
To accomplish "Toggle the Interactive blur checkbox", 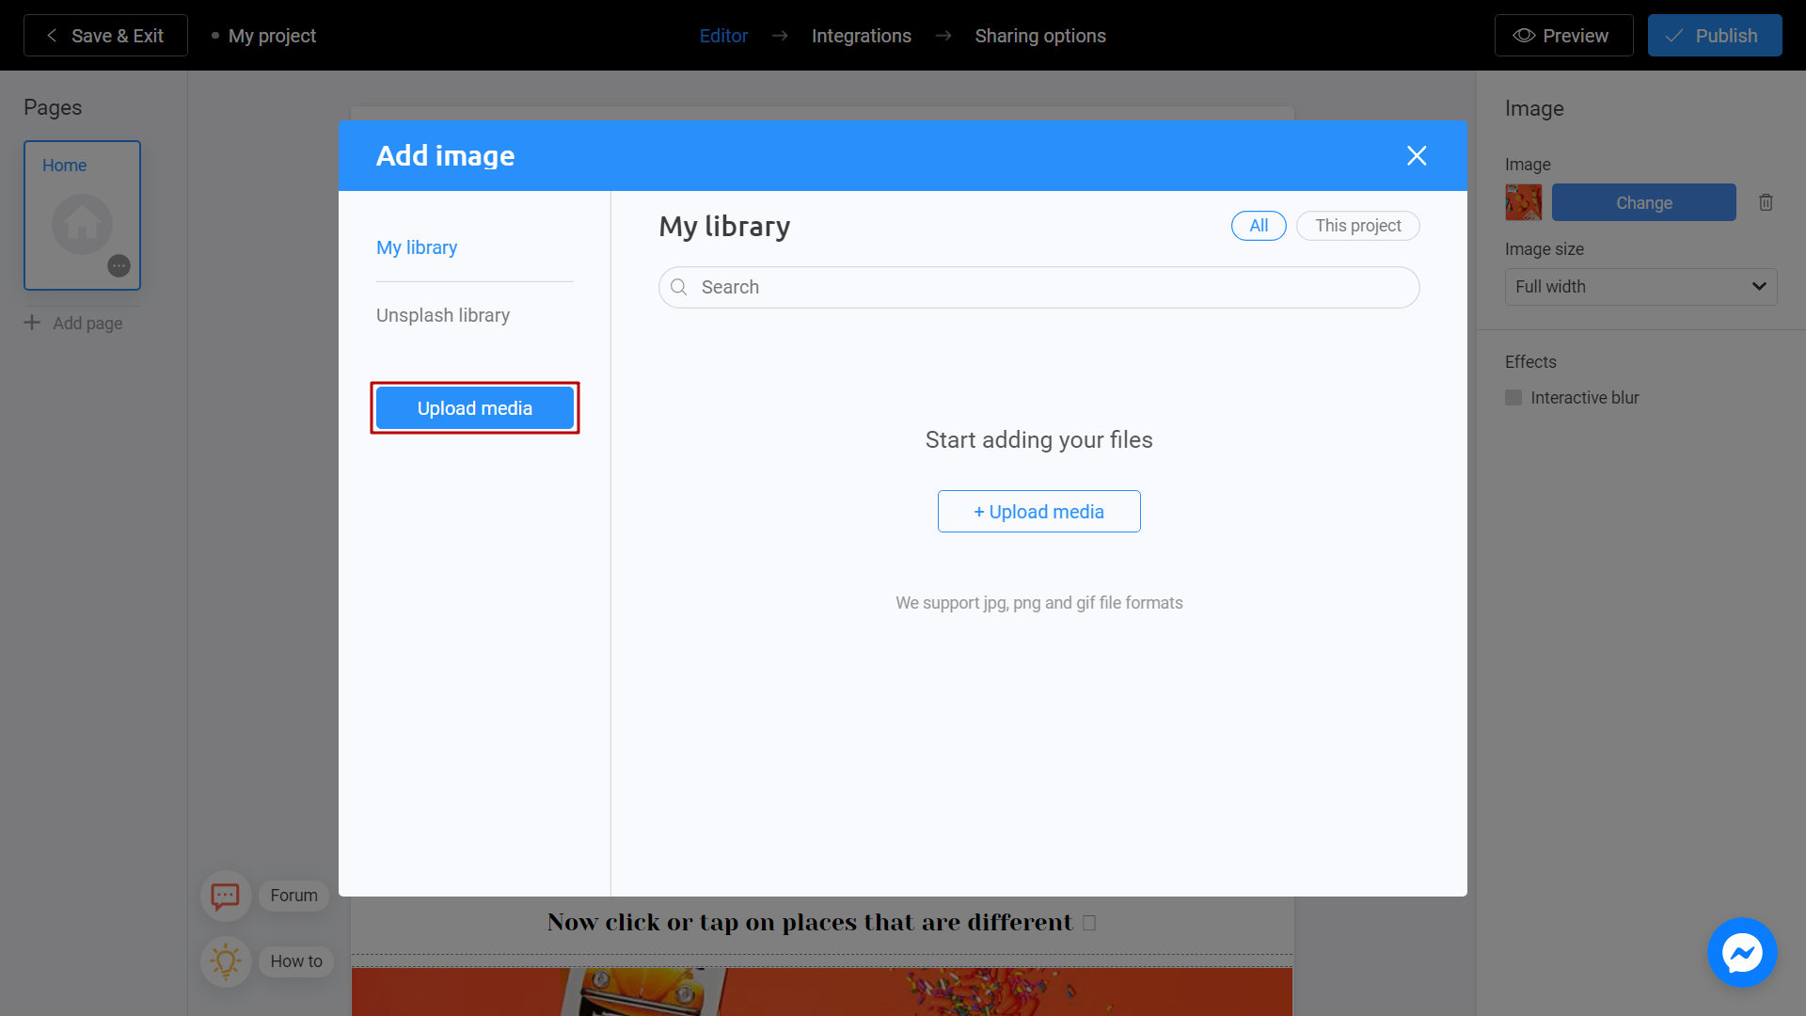I will pyautogui.click(x=1513, y=398).
